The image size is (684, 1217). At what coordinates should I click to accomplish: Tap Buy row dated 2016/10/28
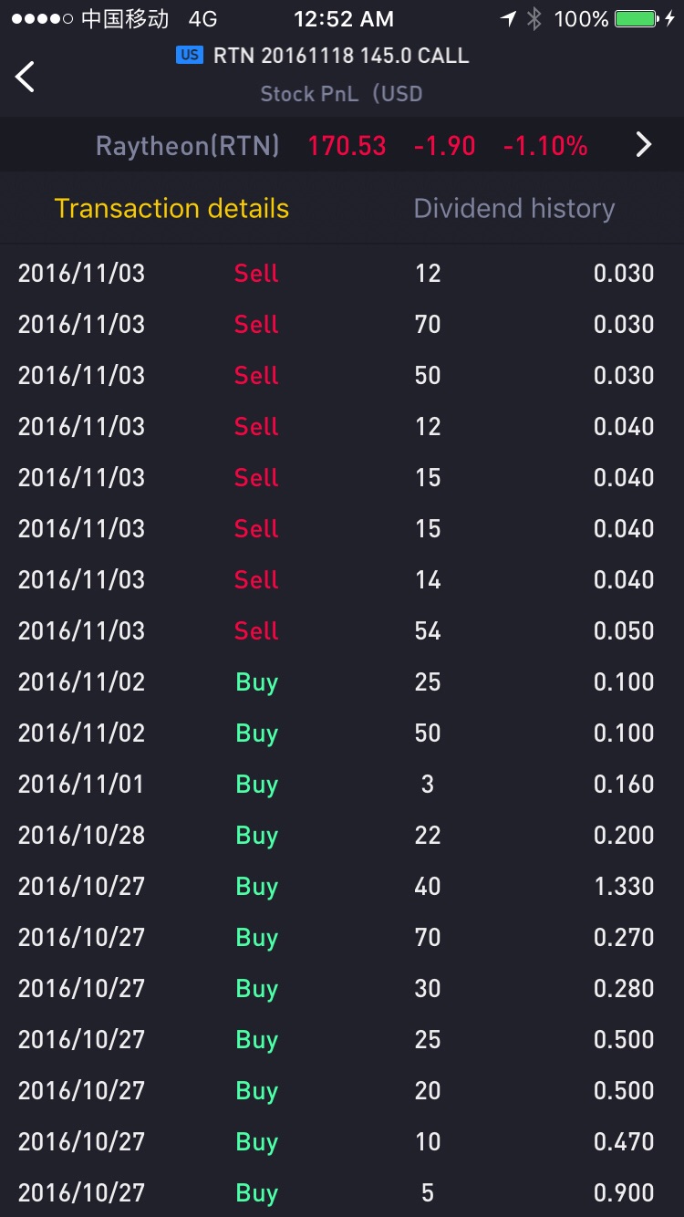coord(342,835)
